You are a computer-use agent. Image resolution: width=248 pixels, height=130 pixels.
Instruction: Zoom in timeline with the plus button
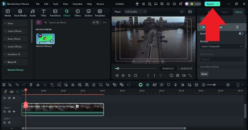pos(228,85)
